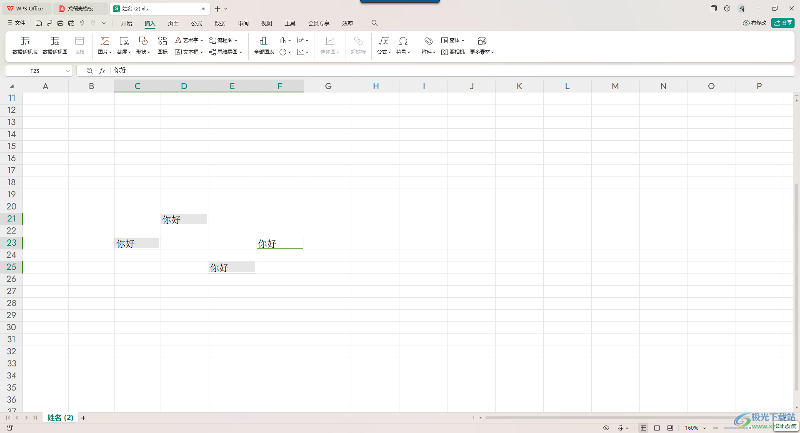Open the export to PDF icon
The width and height of the screenshot is (800, 433).
50,23
